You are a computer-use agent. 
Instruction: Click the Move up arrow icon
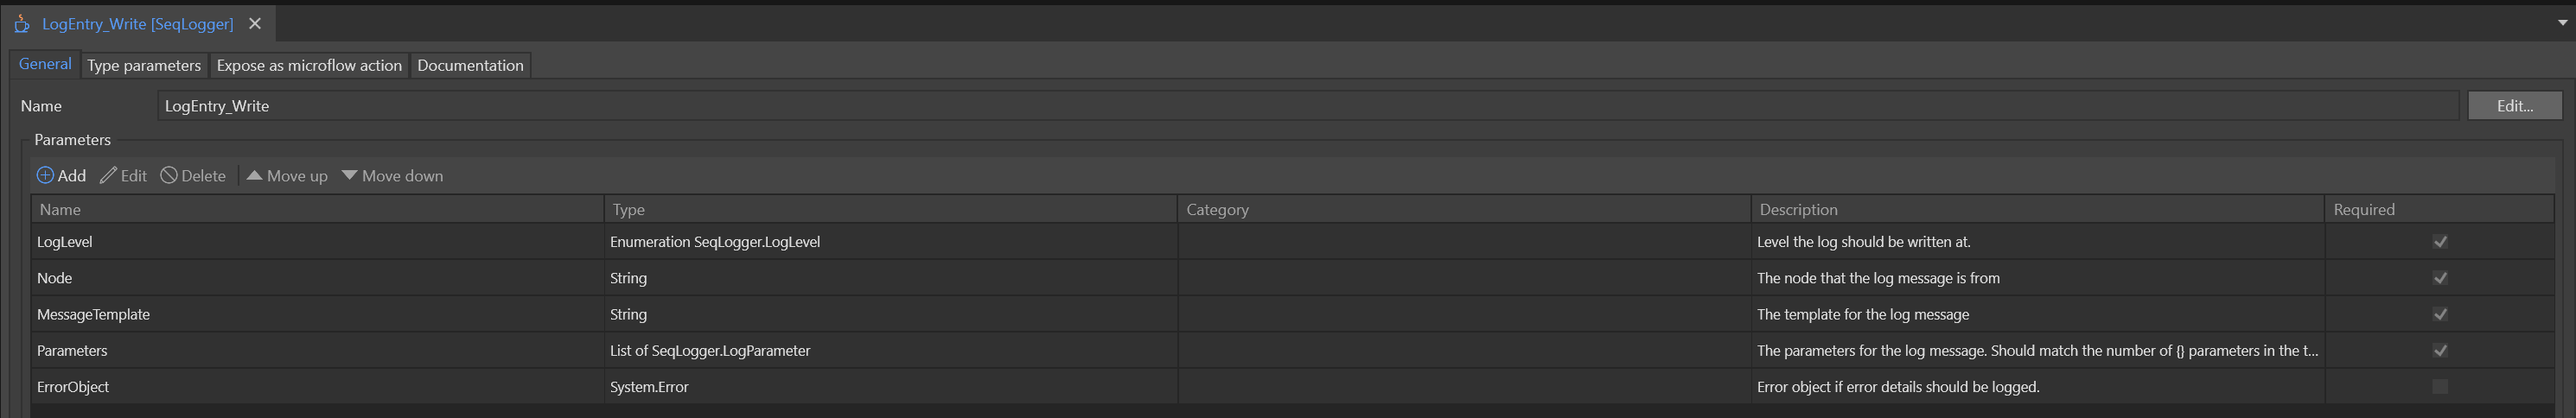(x=254, y=175)
